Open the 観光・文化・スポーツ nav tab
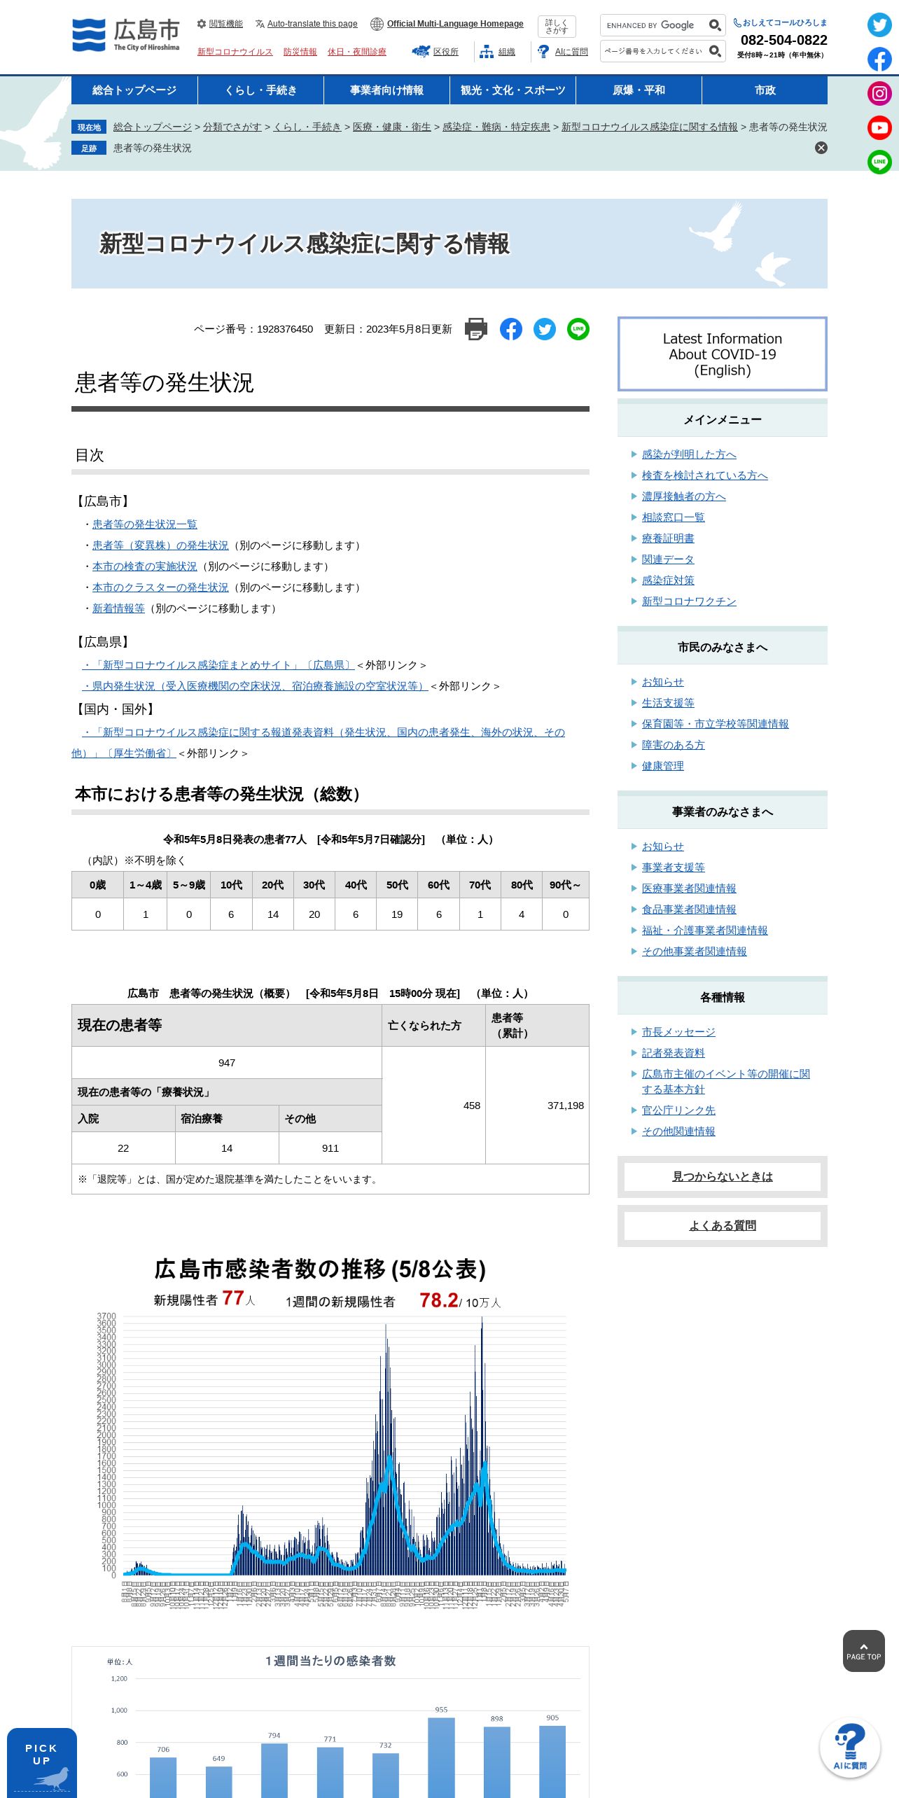This screenshot has height=1798, width=899. click(x=513, y=90)
